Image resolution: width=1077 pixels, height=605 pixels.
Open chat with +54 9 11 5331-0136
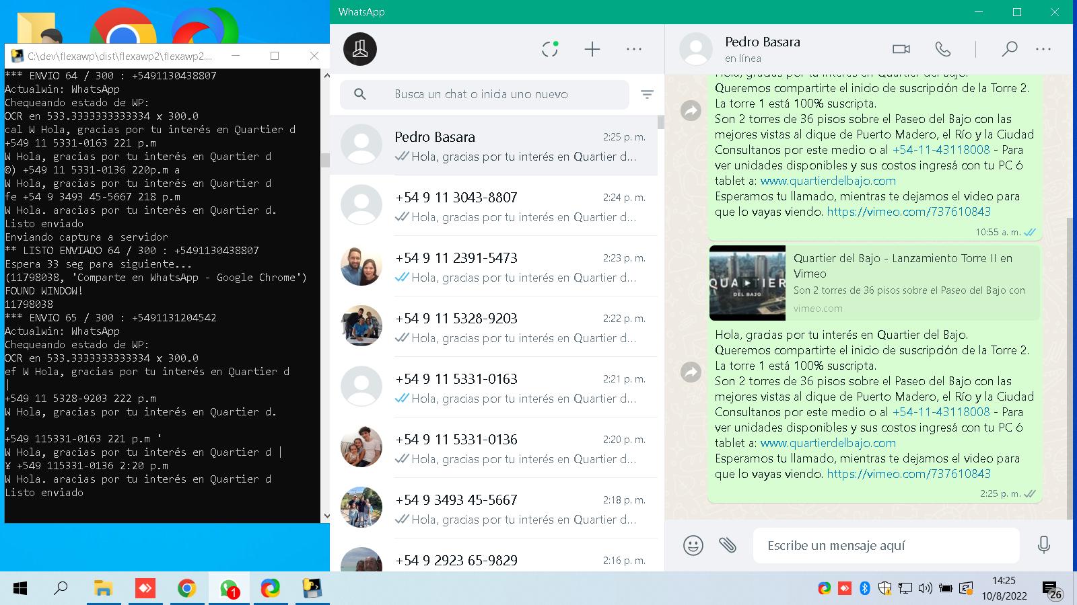point(493,448)
